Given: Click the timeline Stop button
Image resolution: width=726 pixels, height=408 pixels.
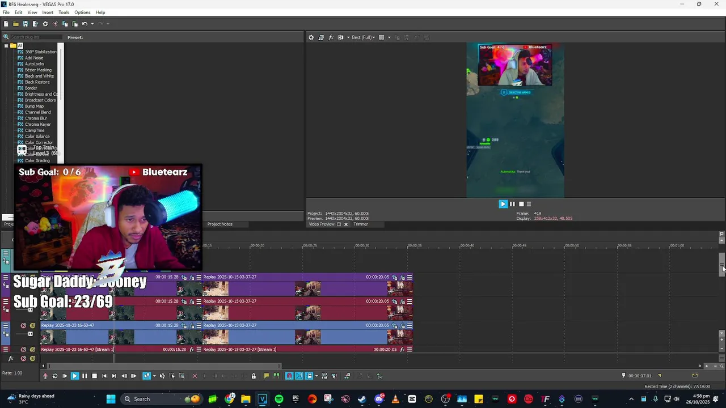Looking at the screenshot, I should pyautogui.click(x=94, y=376).
